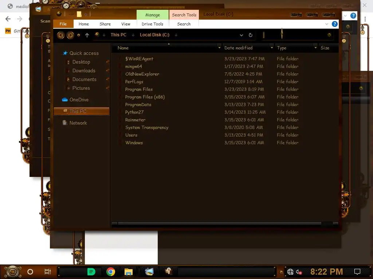Click Local Disk (C:) in the address breadcrumb
The image size is (373, 279).
(x=154, y=35)
